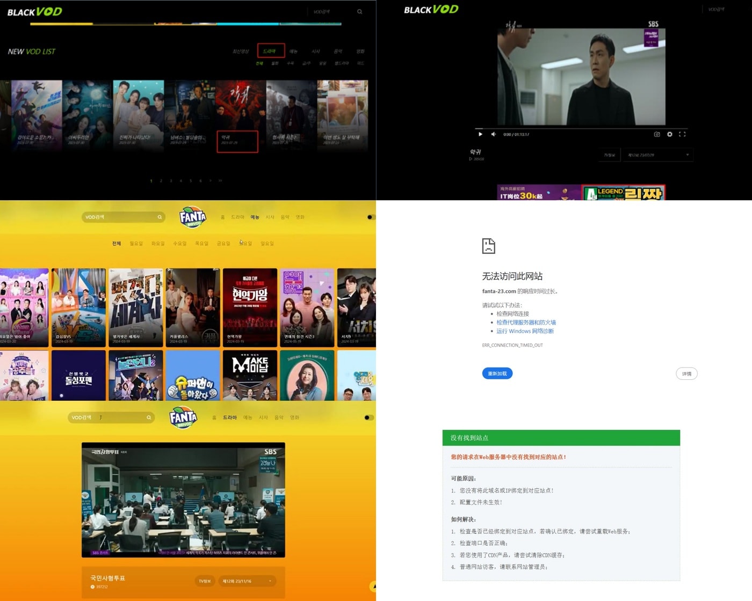The width and height of the screenshot is (752, 601).
Task: Open the player settings gear icon
Action: 669,134
